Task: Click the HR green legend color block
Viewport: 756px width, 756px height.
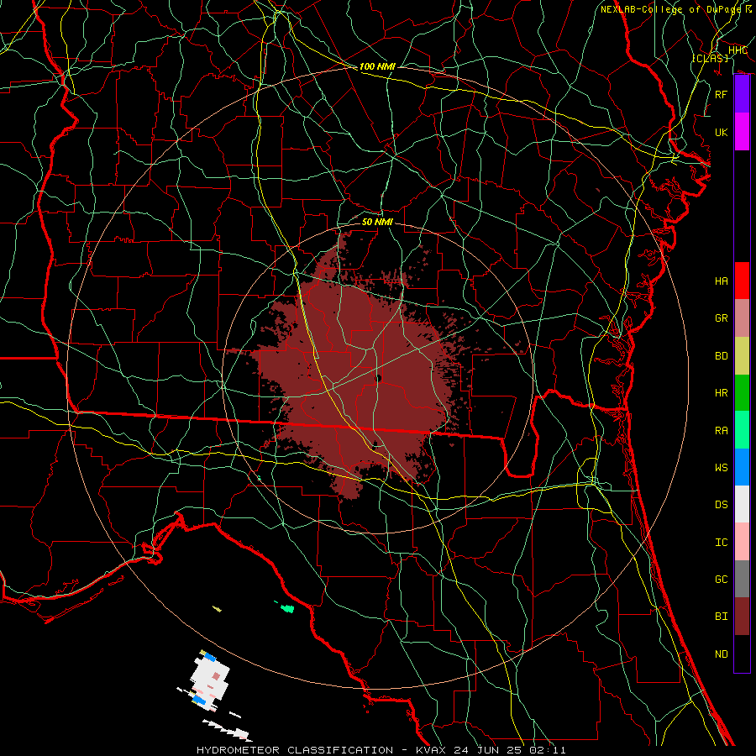Action: pos(742,392)
